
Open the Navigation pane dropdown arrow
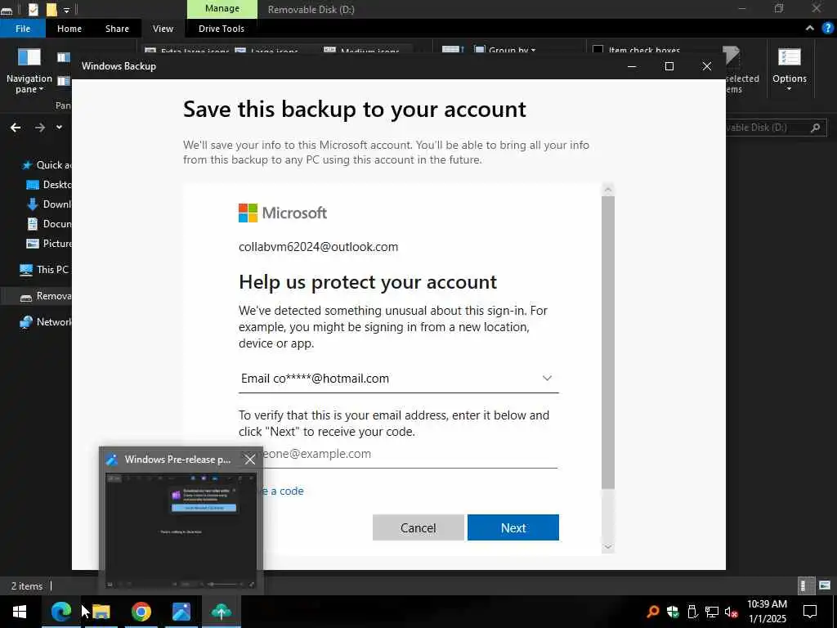click(x=41, y=90)
